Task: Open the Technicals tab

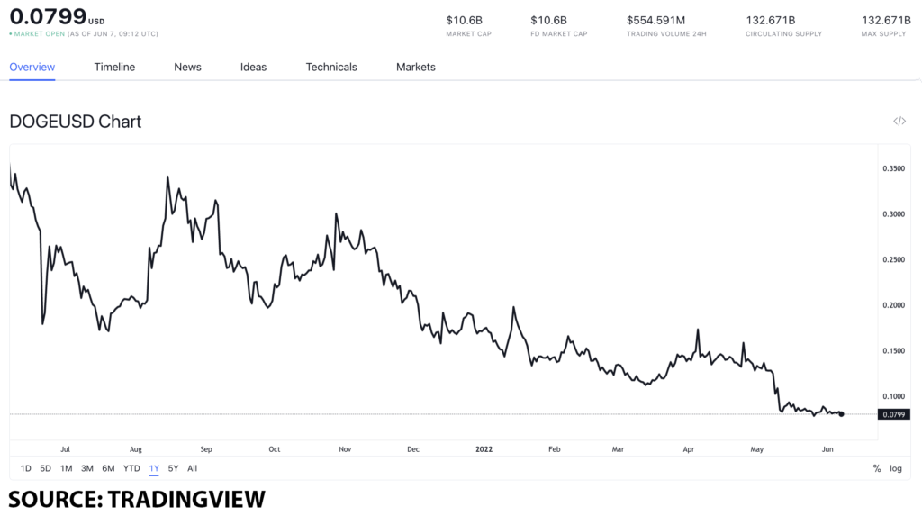Action: (331, 67)
